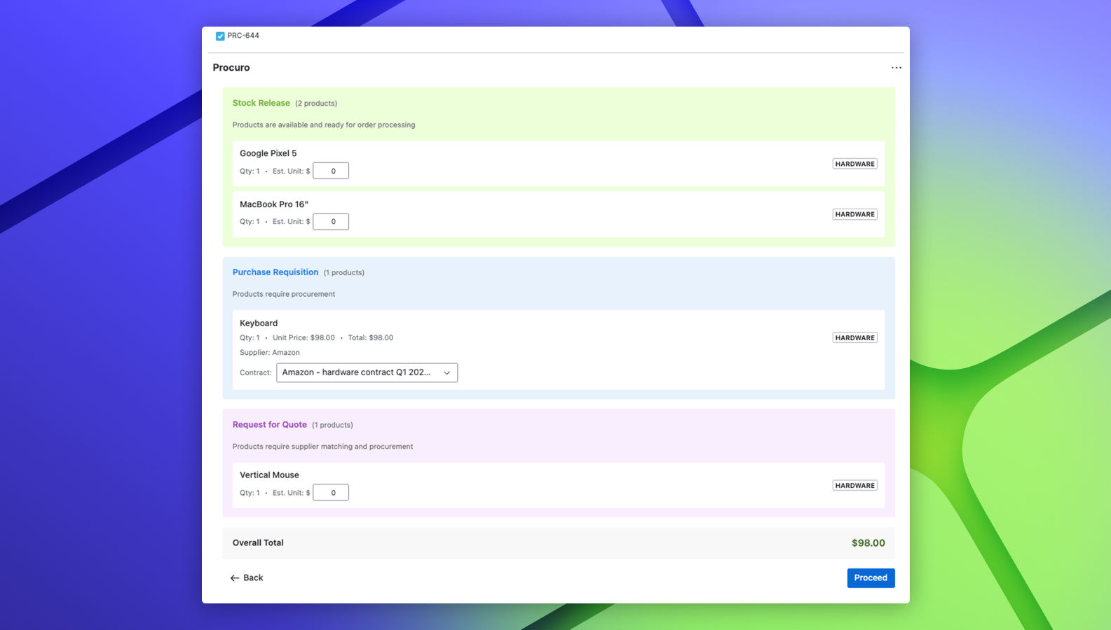
Task: Click the Supplier: Amazon text
Action: pos(270,353)
